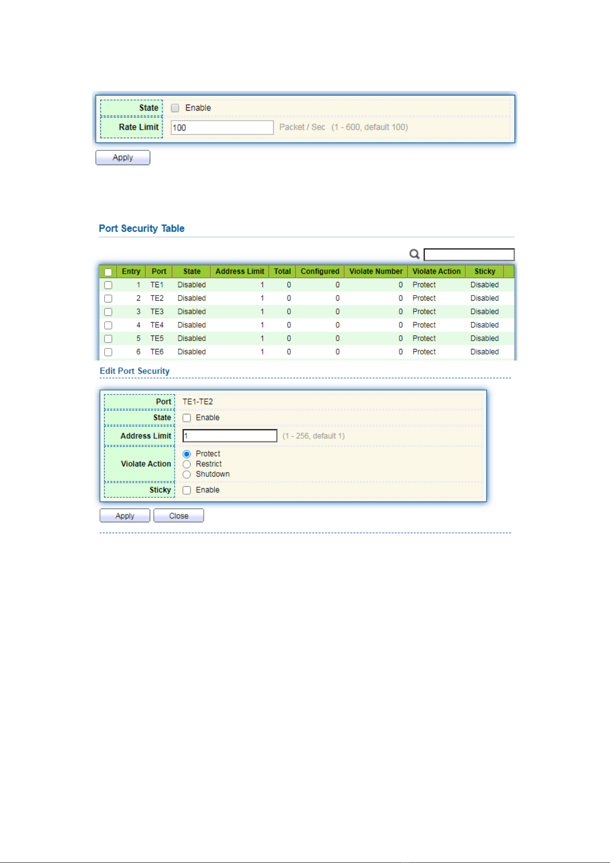Image resolution: width=610 pixels, height=863 pixels.
Task: Click Apply button under Rate Limit
Action: click(x=123, y=158)
